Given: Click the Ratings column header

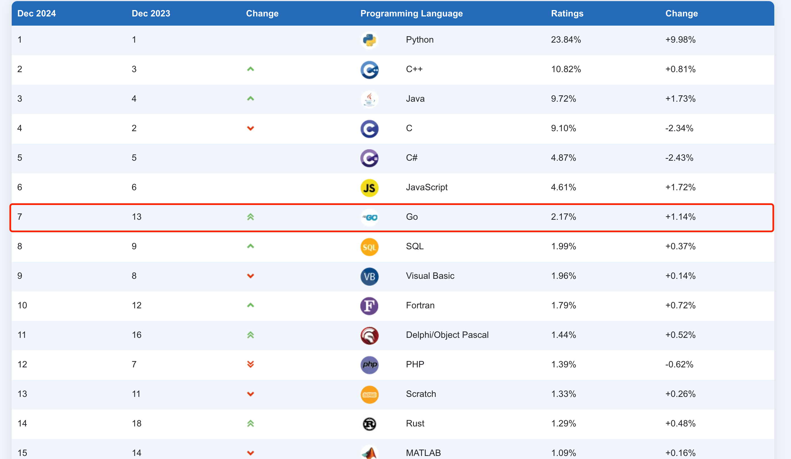Looking at the screenshot, I should click(567, 13).
